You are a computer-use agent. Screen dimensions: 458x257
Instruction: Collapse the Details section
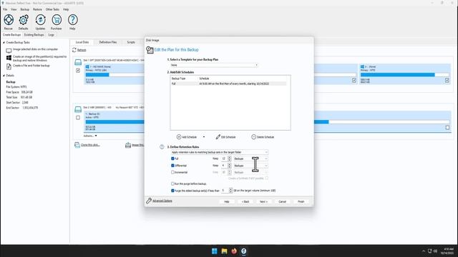point(4,76)
